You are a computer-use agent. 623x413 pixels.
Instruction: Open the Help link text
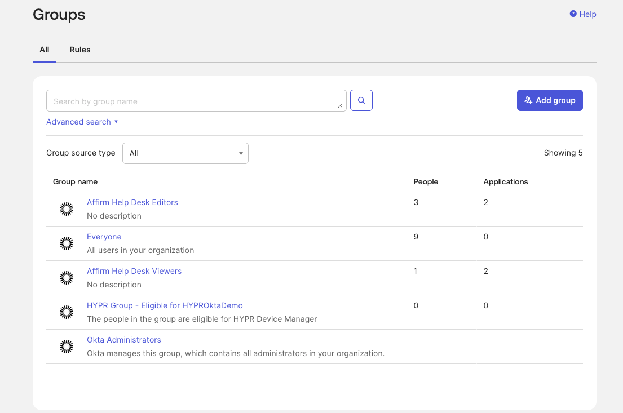pyautogui.click(x=587, y=14)
